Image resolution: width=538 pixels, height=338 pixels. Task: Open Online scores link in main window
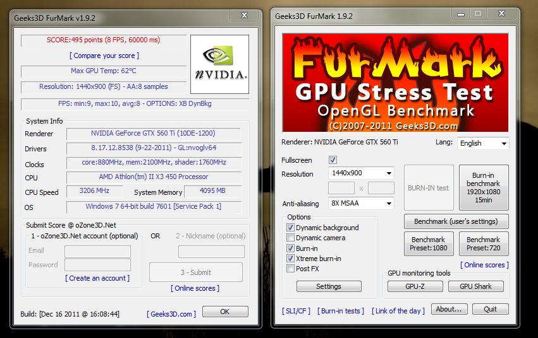tap(484, 265)
